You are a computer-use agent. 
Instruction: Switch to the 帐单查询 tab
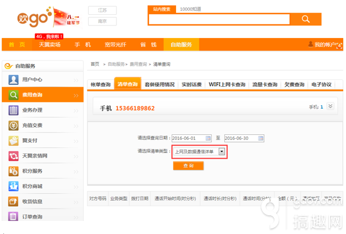(x=101, y=84)
